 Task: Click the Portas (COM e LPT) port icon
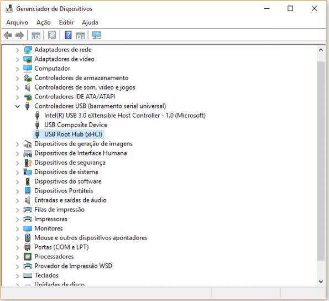(x=28, y=247)
